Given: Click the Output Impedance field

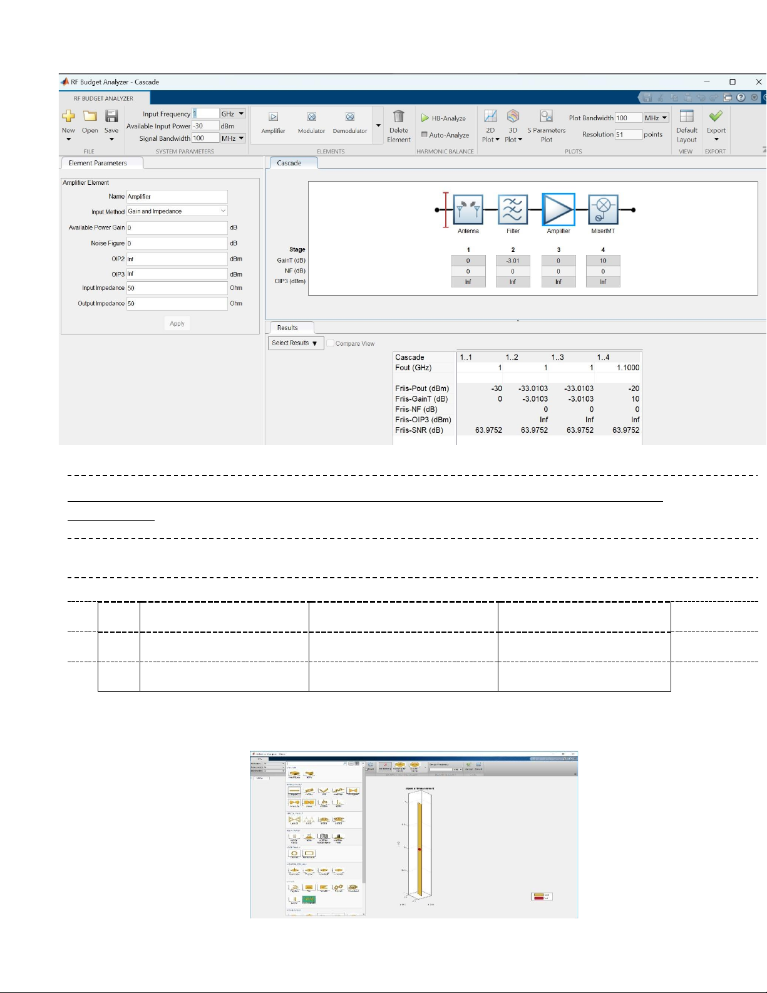Looking at the screenshot, I should click(x=177, y=303).
